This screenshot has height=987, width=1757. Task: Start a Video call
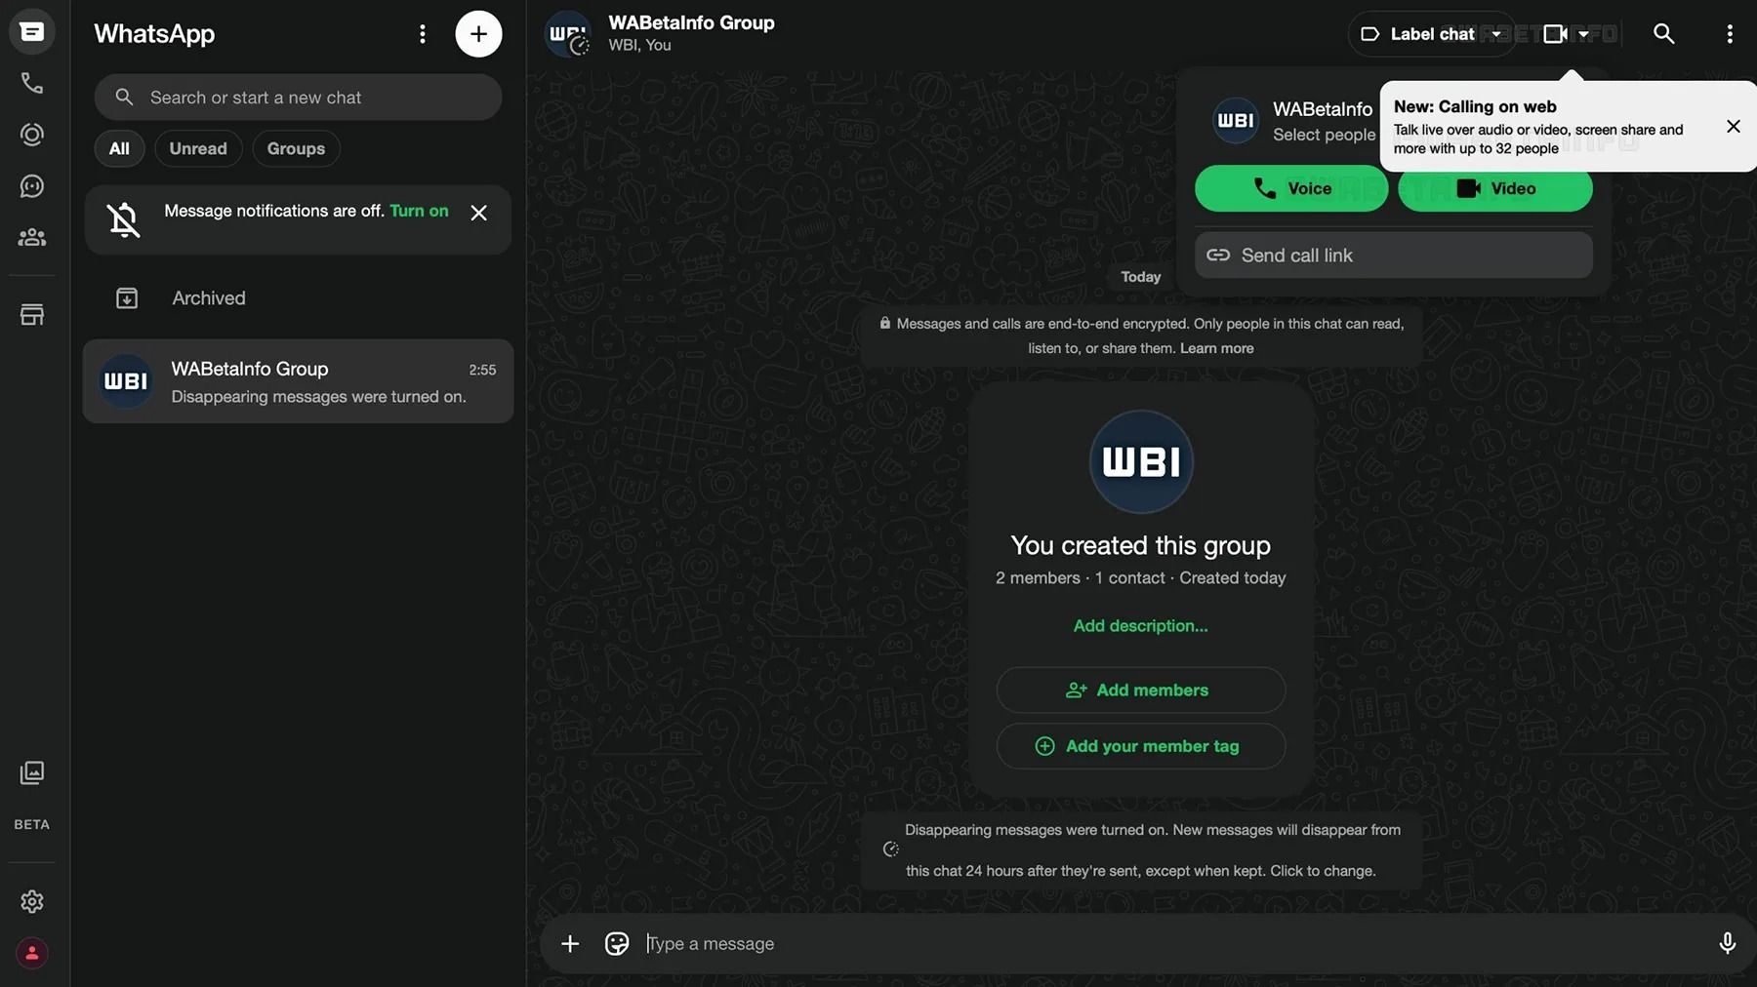point(1495,188)
